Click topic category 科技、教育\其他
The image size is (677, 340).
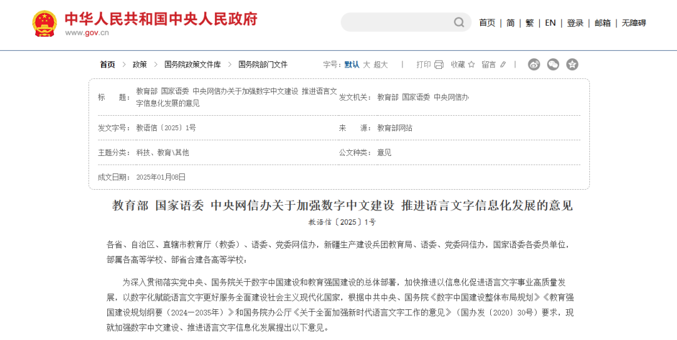tap(163, 153)
